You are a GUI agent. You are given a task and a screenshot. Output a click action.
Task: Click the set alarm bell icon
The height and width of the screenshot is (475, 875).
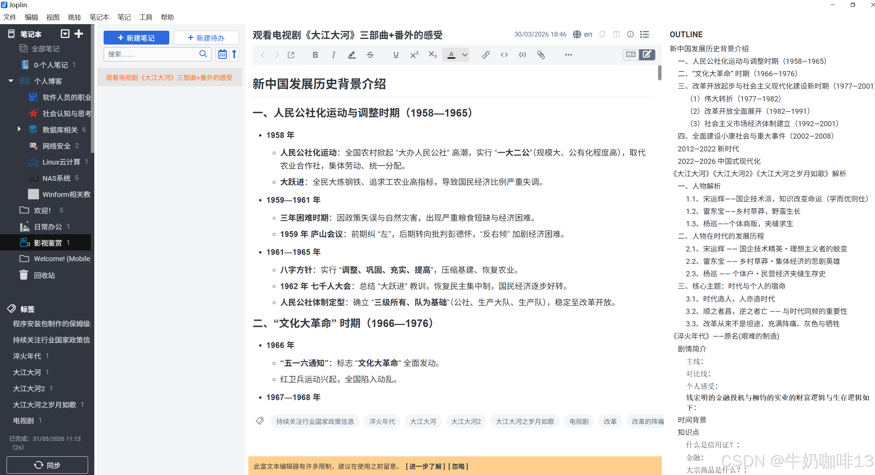602,34
